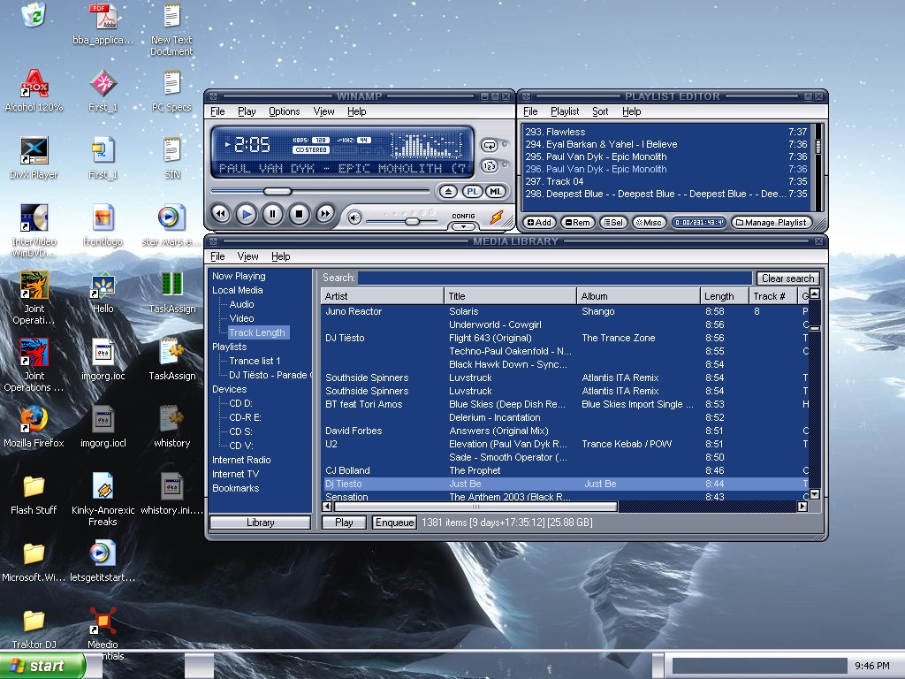Click the taskbar clock showing 9:46 PM
Image resolution: width=905 pixels, height=679 pixels.
tap(872, 666)
